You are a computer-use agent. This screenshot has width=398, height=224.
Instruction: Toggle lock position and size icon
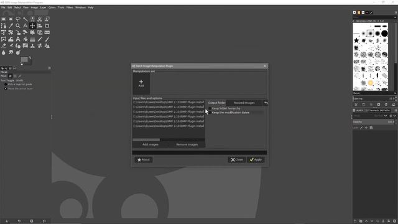366,128
